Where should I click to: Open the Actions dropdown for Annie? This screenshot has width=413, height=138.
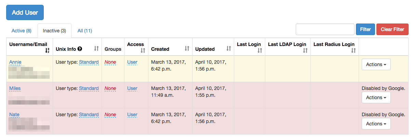(x=376, y=64)
